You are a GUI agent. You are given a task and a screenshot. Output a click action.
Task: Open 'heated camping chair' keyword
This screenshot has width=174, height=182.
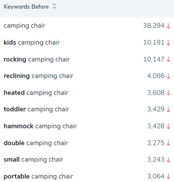click(36, 93)
